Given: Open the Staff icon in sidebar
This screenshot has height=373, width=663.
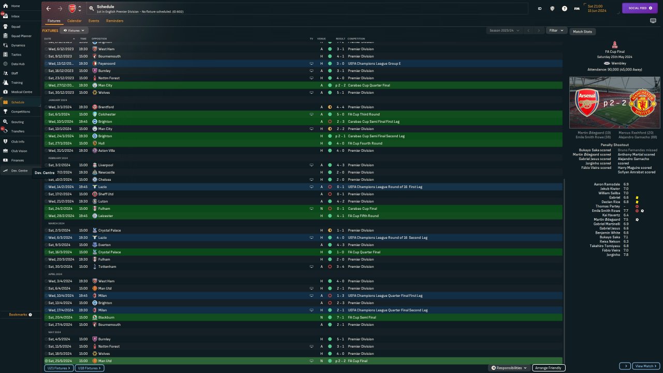Looking at the screenshot, I should [5, 73].
